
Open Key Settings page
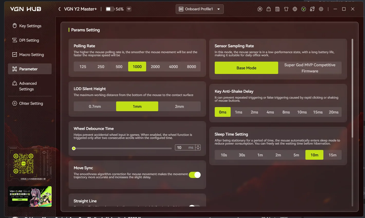30,26
